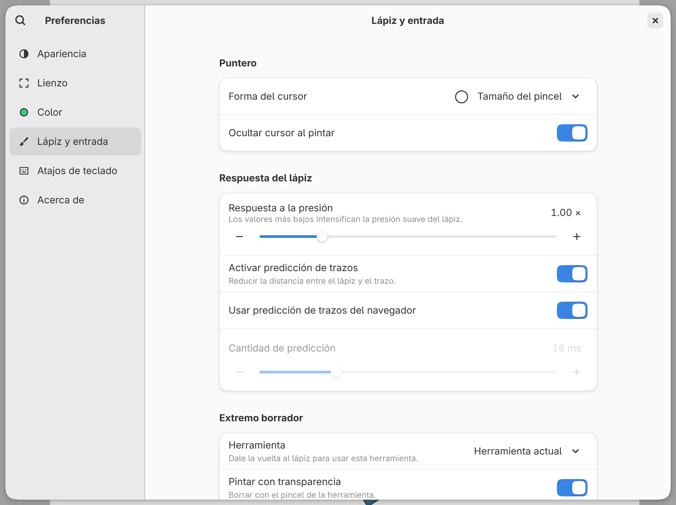
Task: Toggle Ocultar cursor al pintar switch
Action: coord(572,133)
